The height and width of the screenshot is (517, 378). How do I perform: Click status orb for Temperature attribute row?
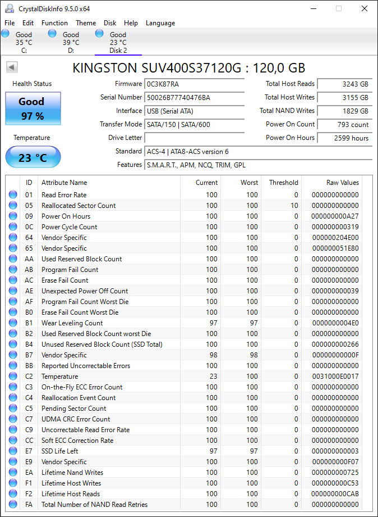(13, 376)
